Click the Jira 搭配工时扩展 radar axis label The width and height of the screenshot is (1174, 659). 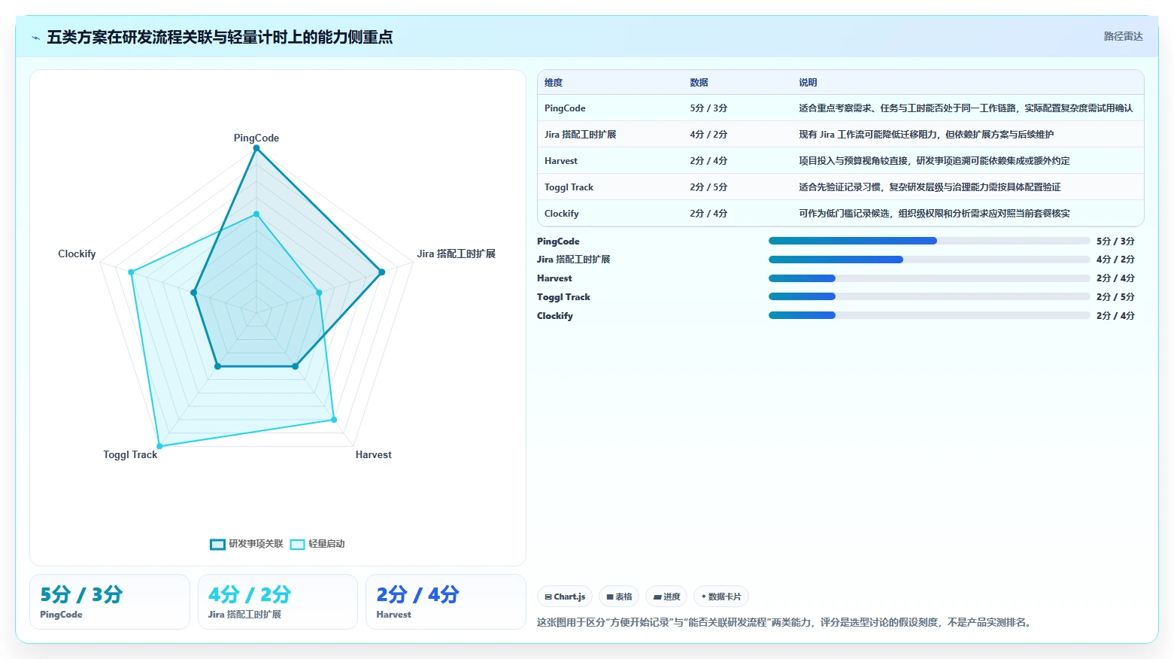(456, 254)
